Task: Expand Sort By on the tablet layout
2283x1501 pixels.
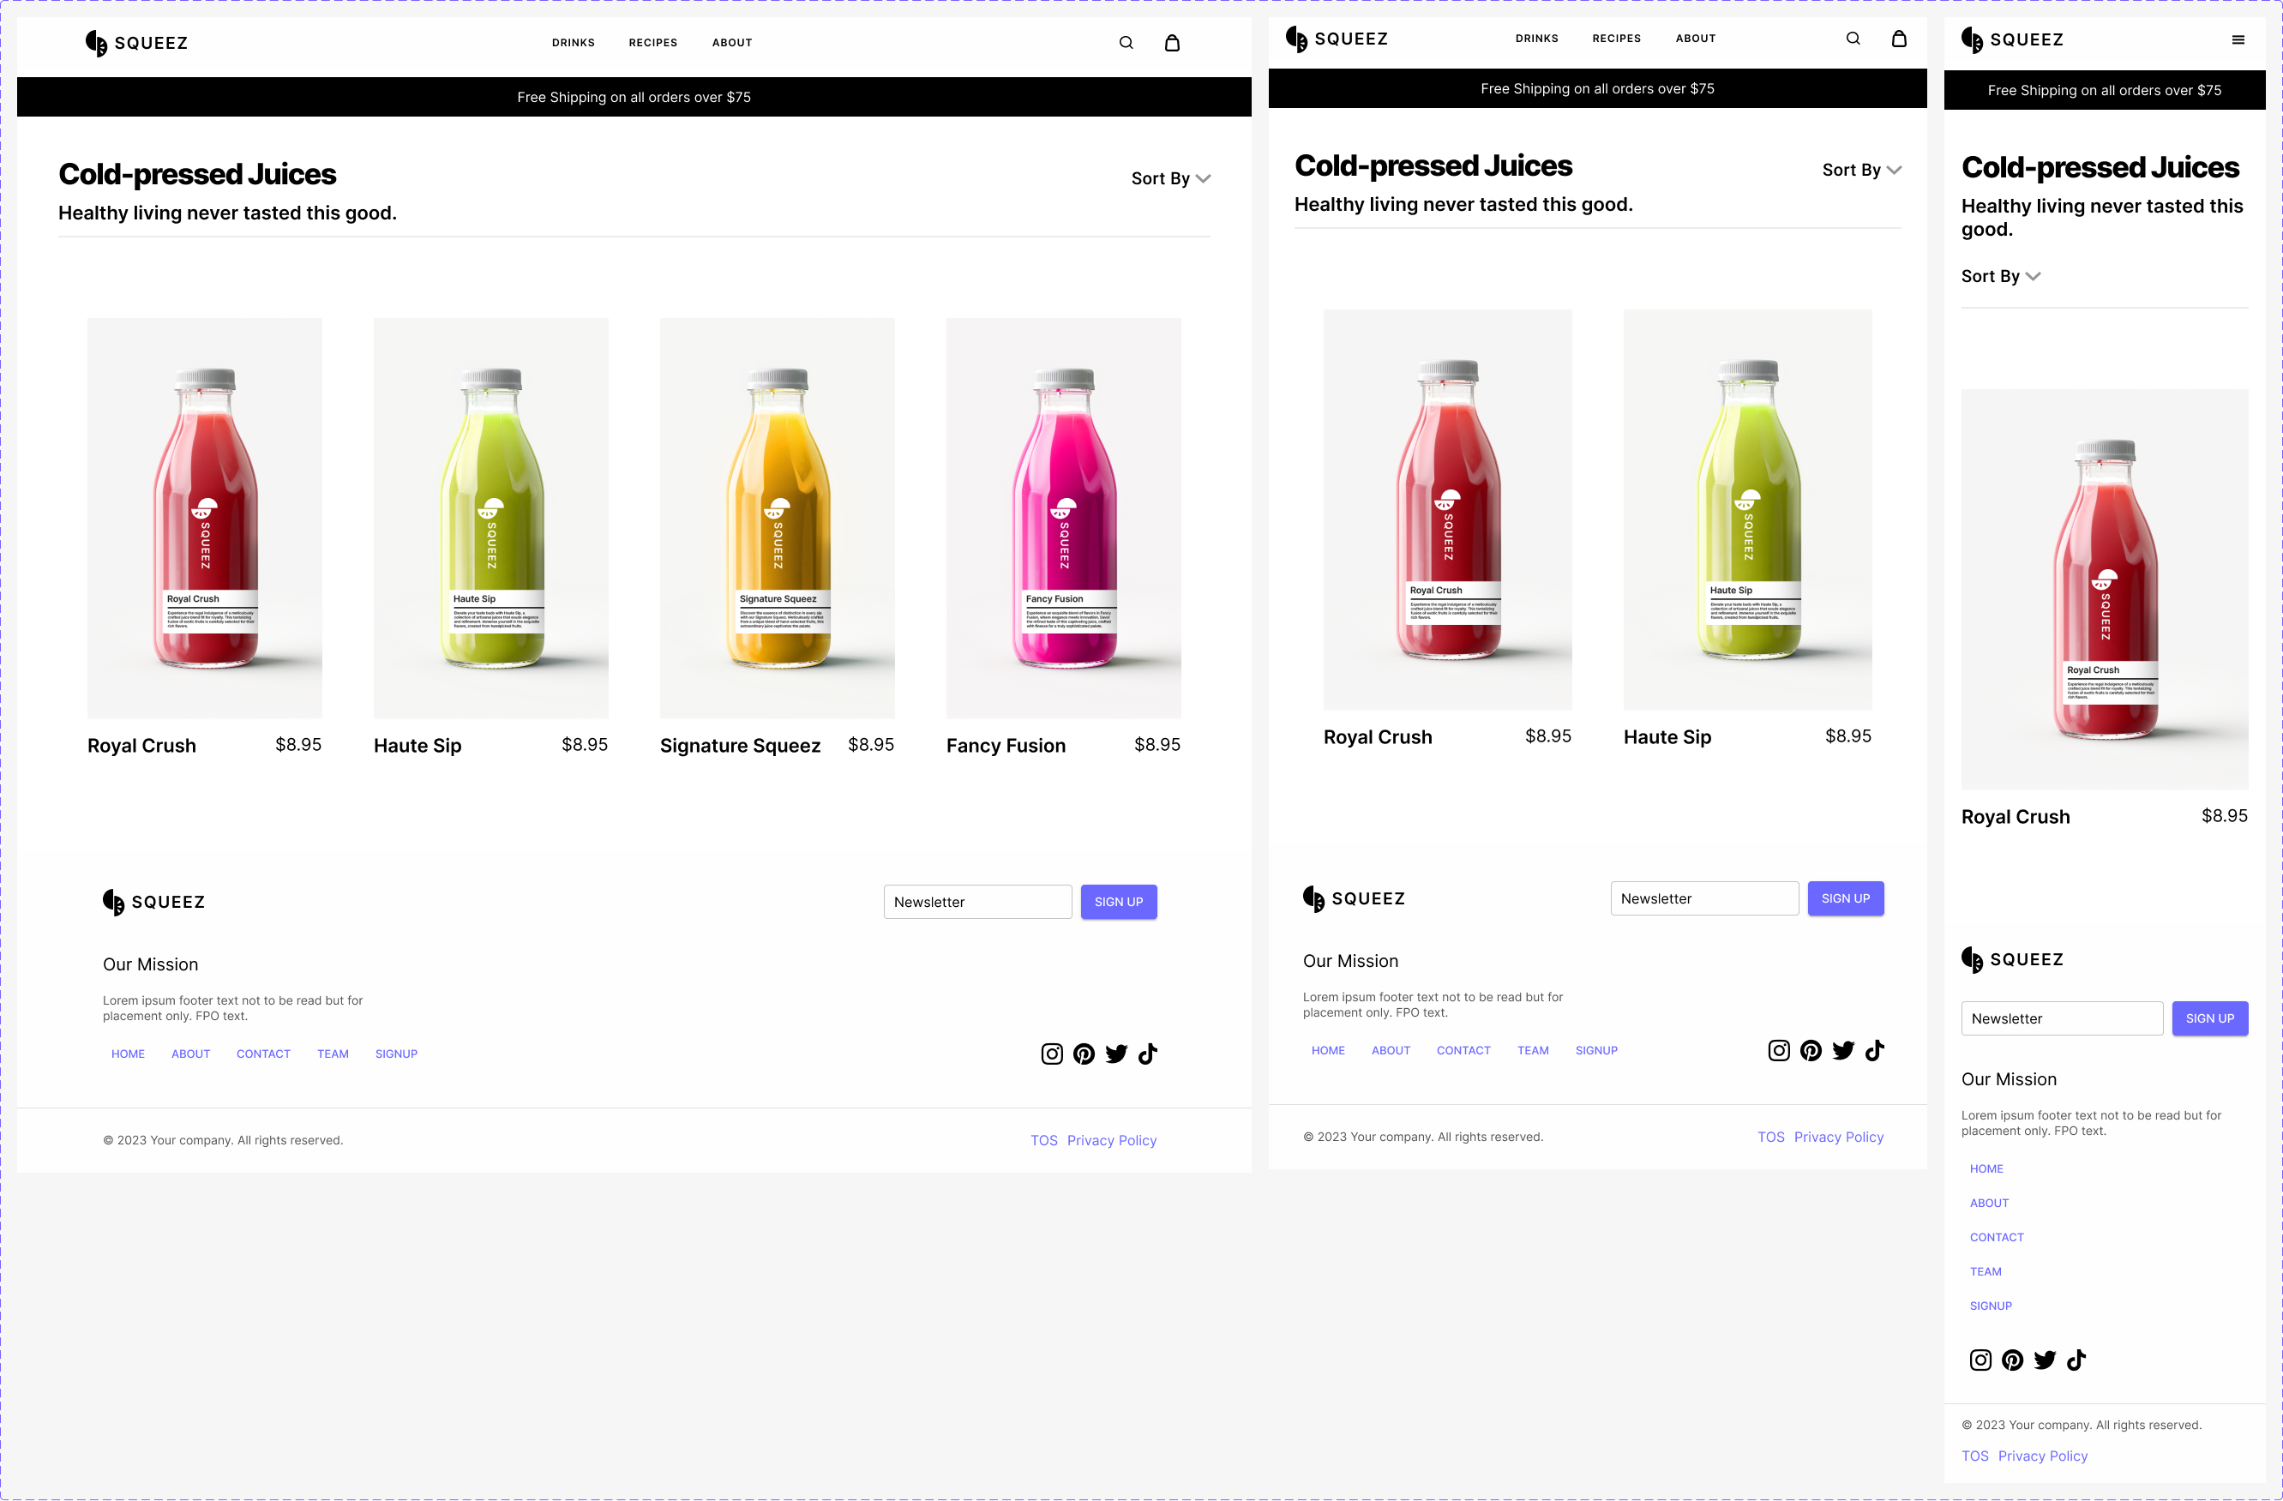Action: pyautogui.click(x=1860, y=169)
